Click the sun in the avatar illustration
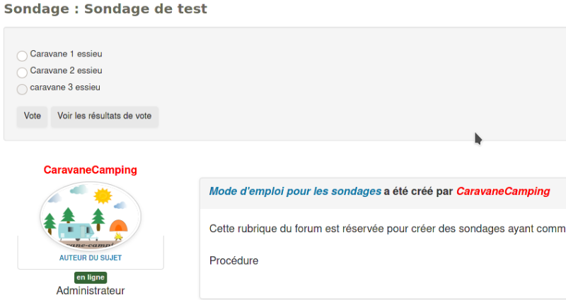This screenshot has height=300, width=566. pos(104,195)
